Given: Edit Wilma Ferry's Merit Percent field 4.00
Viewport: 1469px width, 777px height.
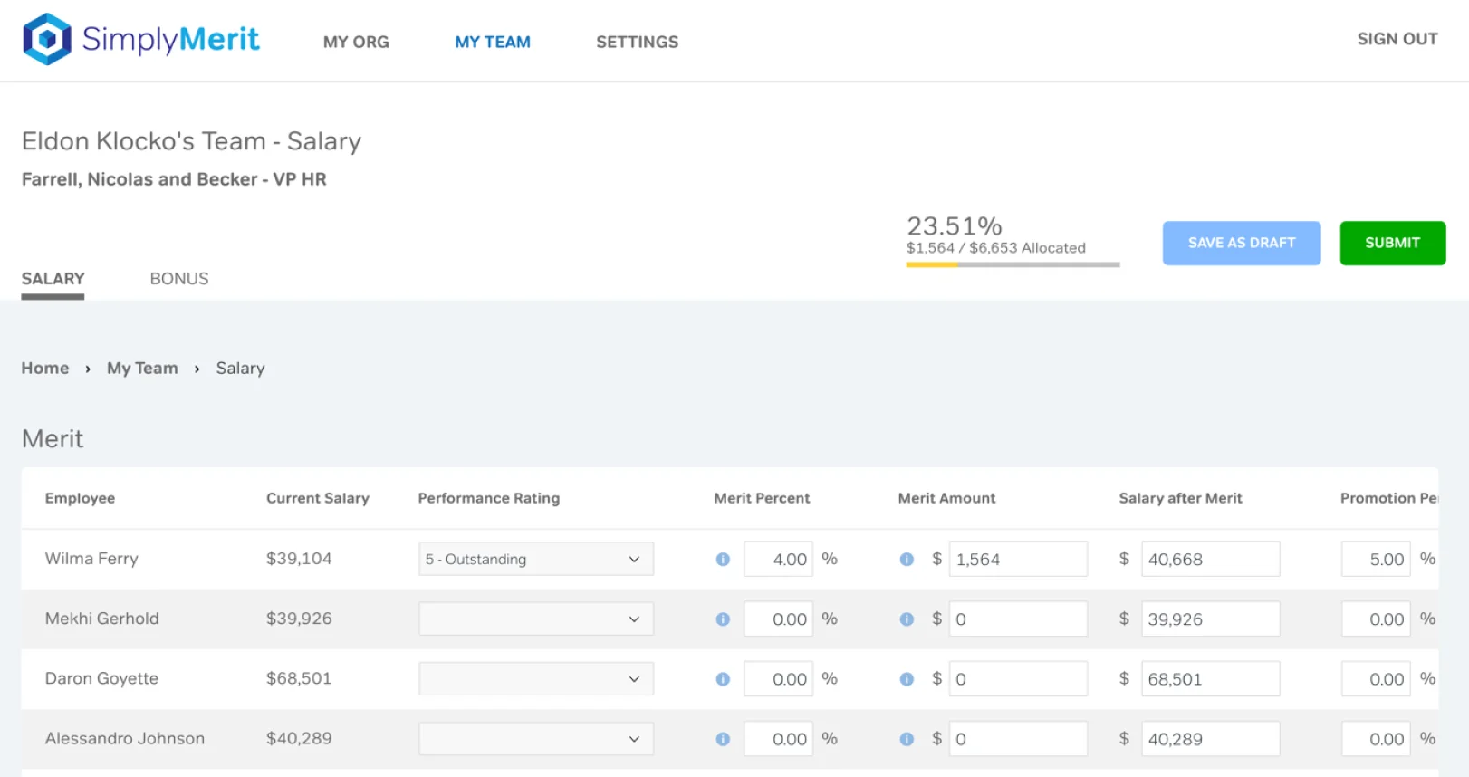Looking at the screenshot, I should (x=778, y=559).
